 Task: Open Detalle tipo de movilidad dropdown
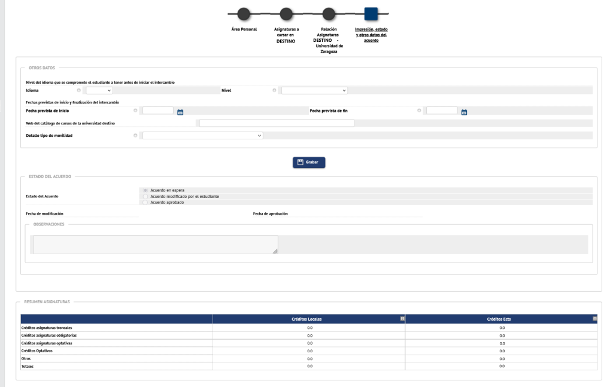point(203,136)
